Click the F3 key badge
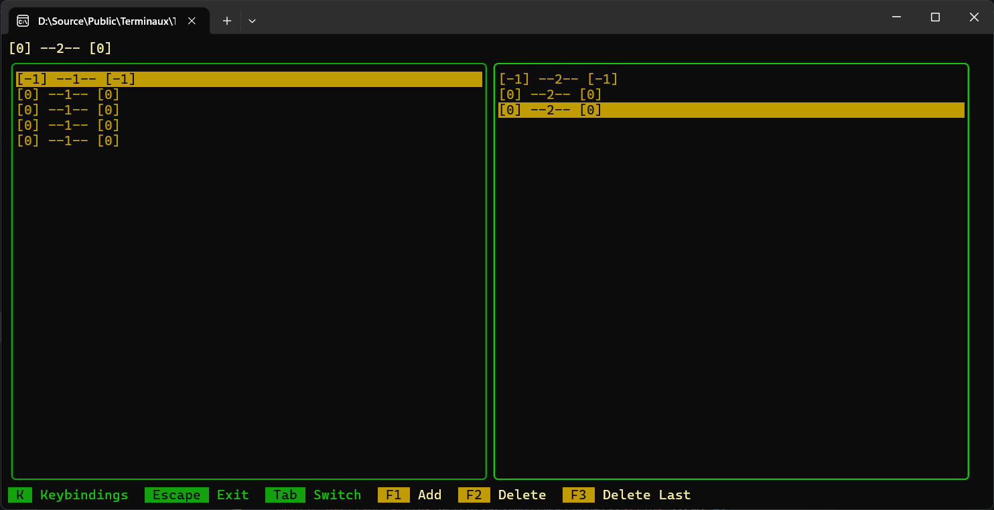Image resolution: width=994 pixels, height=510 pixels. pos(579,495)
